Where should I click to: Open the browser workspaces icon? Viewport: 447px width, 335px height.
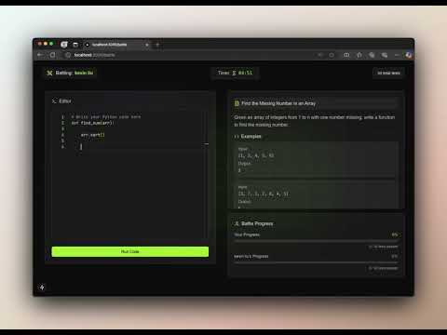tap(64, 45)
